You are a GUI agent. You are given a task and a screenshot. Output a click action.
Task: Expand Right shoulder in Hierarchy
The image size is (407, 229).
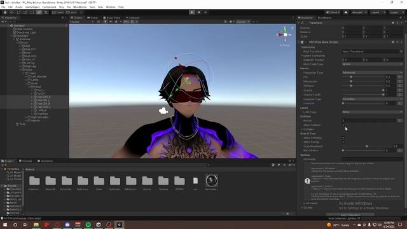pos(26,117)
